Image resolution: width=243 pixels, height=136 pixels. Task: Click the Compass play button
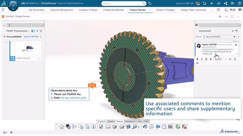pos(13,6)
